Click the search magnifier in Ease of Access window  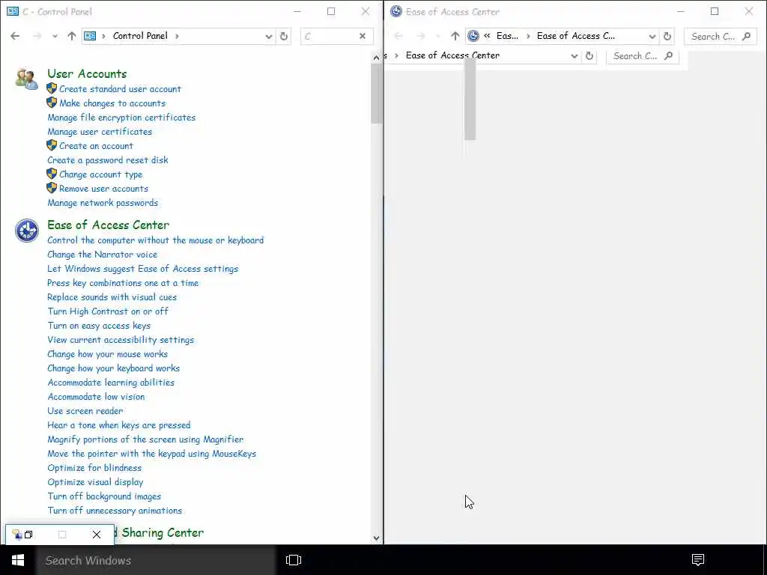pyautogui.click(x=746, y=36)
